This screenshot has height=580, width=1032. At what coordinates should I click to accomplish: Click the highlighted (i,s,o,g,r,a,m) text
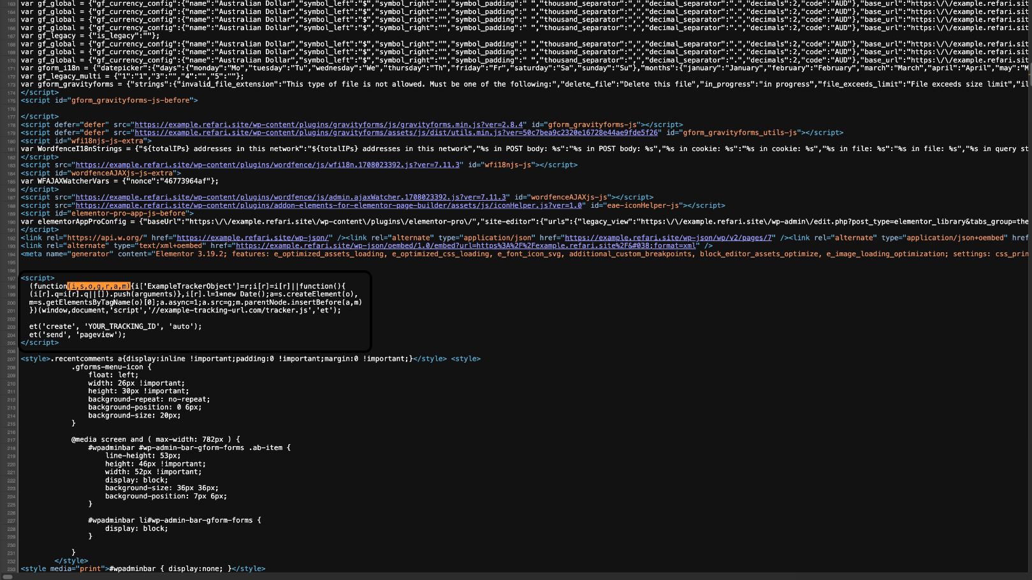coord(99,286)
